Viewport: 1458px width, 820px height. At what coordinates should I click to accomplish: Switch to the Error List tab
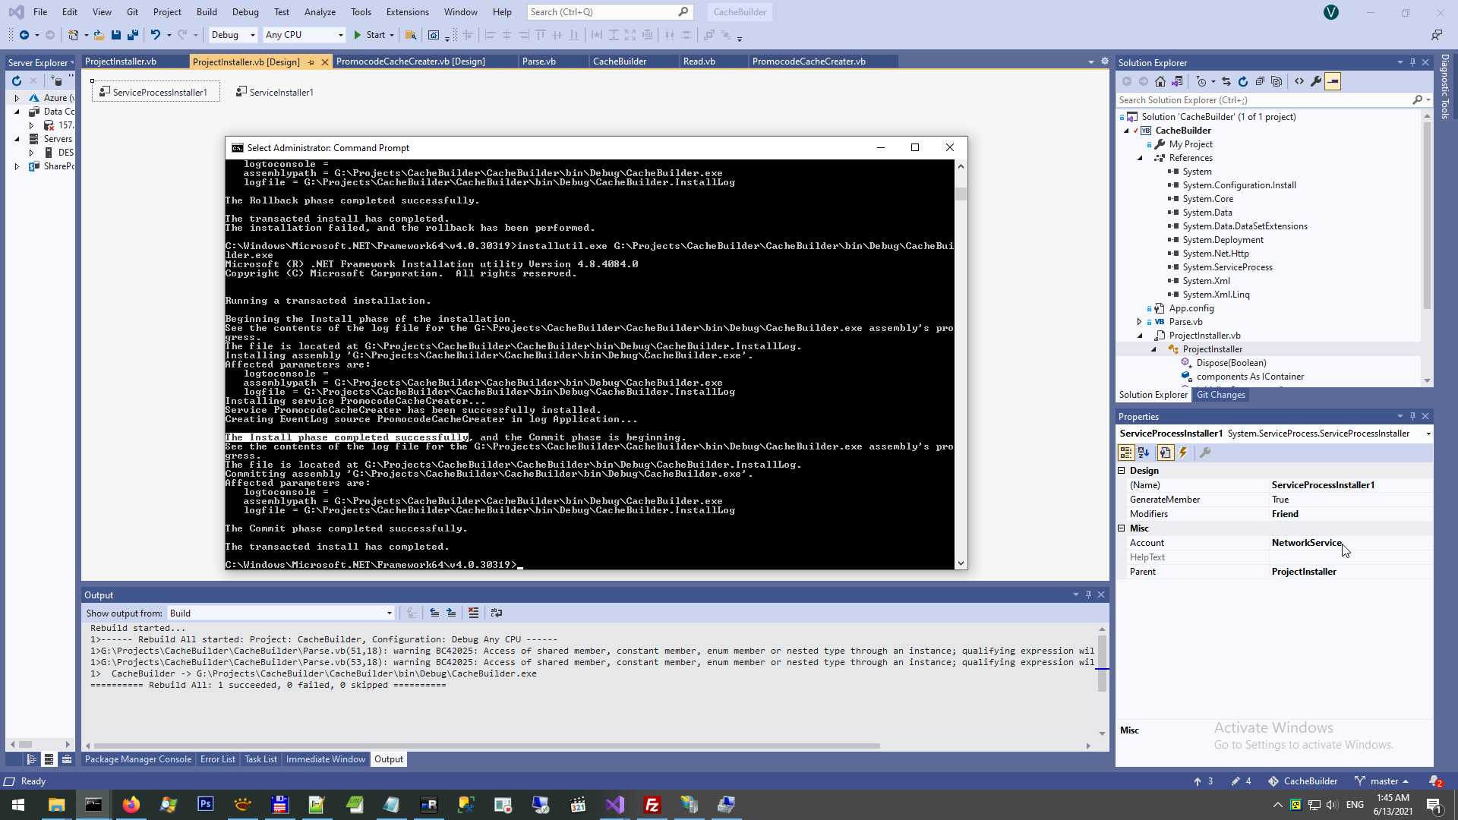click(x=217, y=759)
